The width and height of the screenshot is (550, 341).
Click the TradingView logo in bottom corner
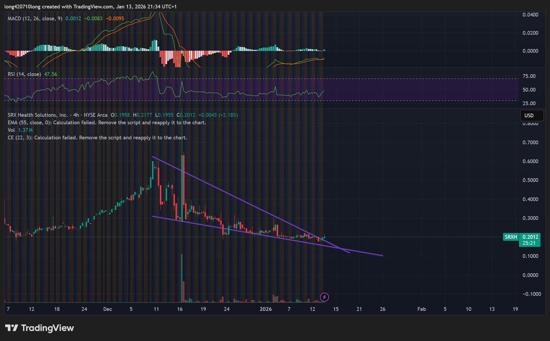39,328
